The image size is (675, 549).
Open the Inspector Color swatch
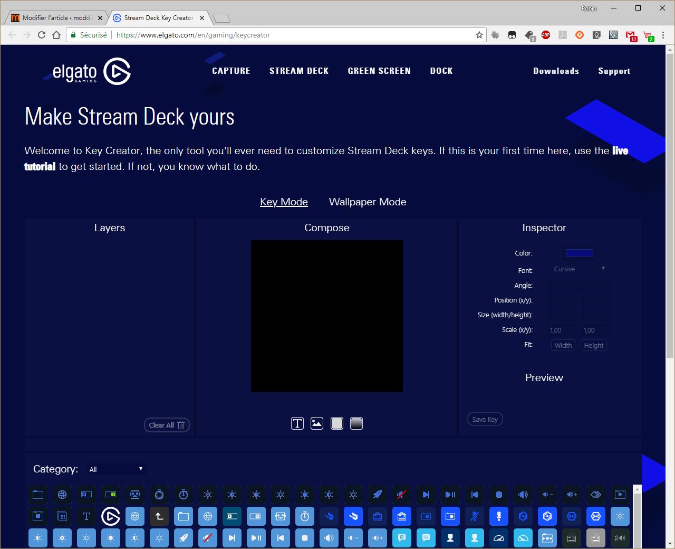580,253
